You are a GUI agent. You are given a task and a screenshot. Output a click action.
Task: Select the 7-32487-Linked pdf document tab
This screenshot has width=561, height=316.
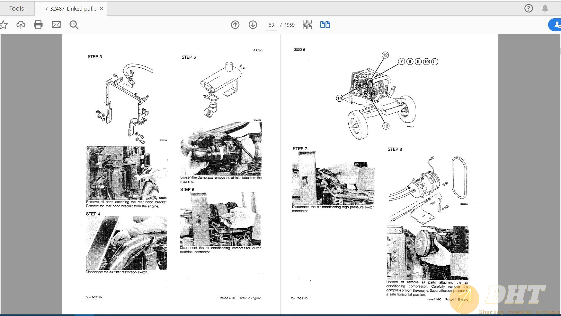click(71, 9)
